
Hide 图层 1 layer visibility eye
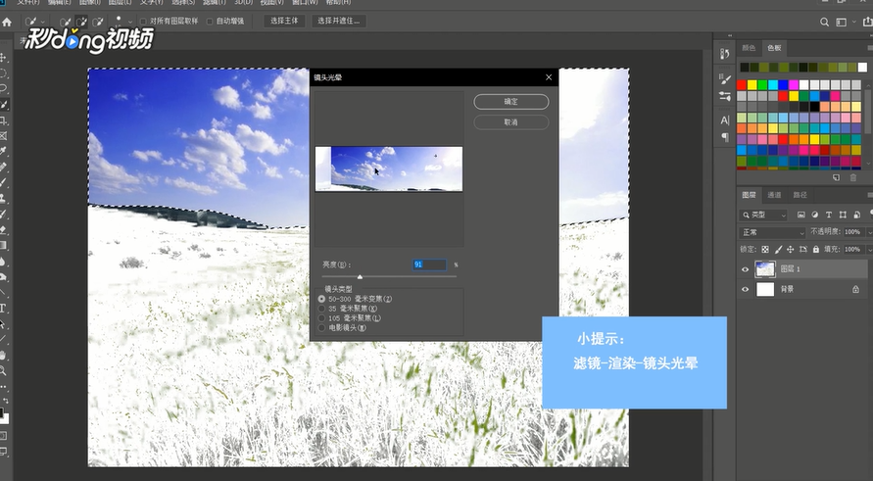pyautogui.click(x=745, y=269)
